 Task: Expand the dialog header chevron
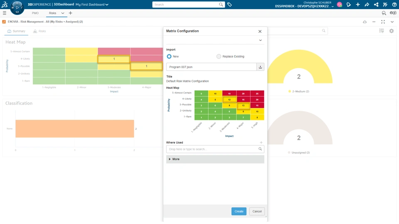pos(260,40)
